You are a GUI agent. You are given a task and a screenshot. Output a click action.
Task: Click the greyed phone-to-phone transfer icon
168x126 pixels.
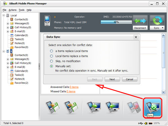134,107
